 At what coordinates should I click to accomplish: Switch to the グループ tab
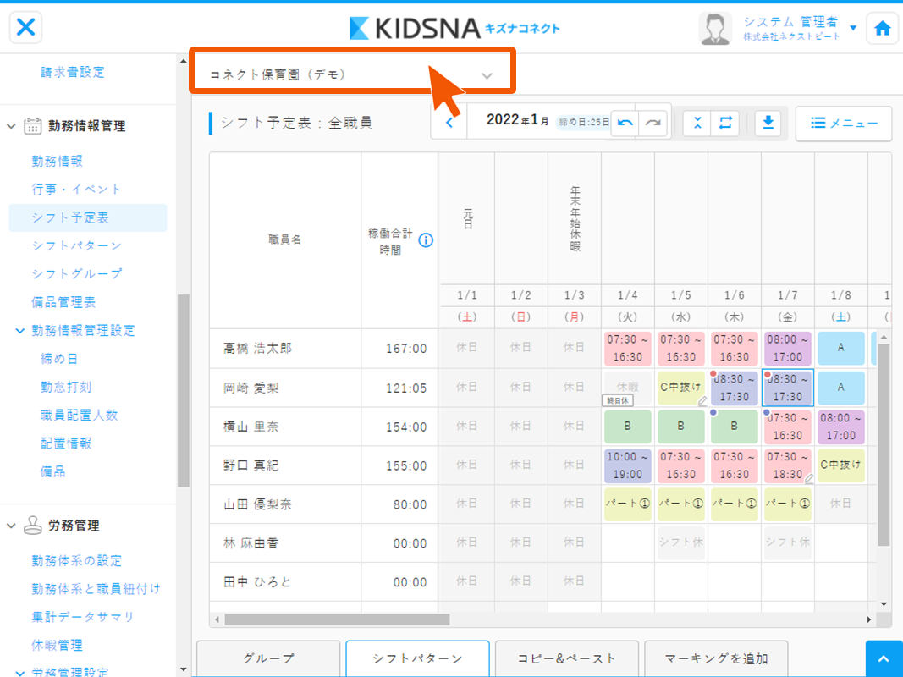pos(268,658)
